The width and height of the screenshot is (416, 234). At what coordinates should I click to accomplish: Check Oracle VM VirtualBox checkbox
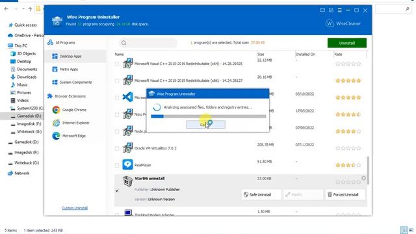click(x=117, y=148)
